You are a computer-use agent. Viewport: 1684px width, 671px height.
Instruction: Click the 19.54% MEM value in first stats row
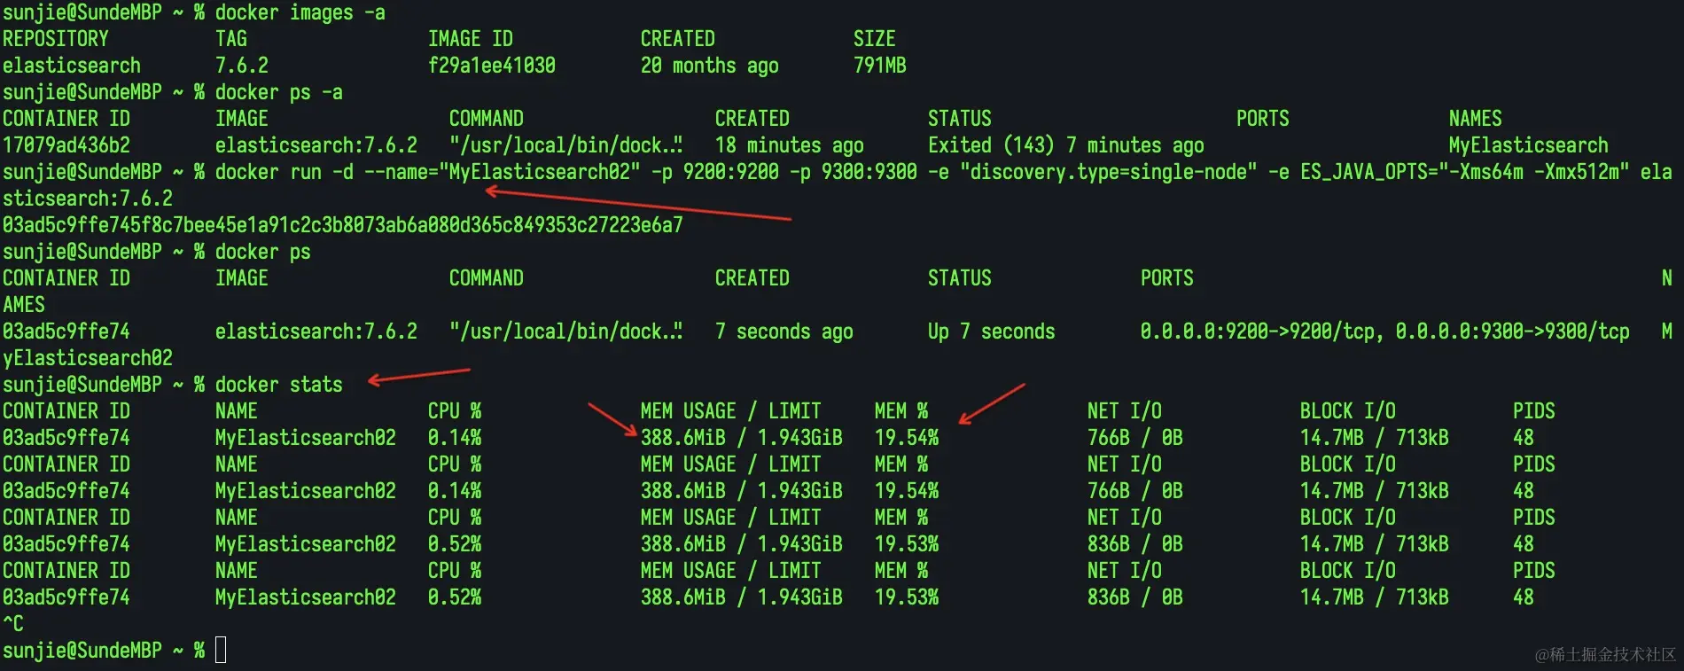pyautogui.click(x=906, y=438)
